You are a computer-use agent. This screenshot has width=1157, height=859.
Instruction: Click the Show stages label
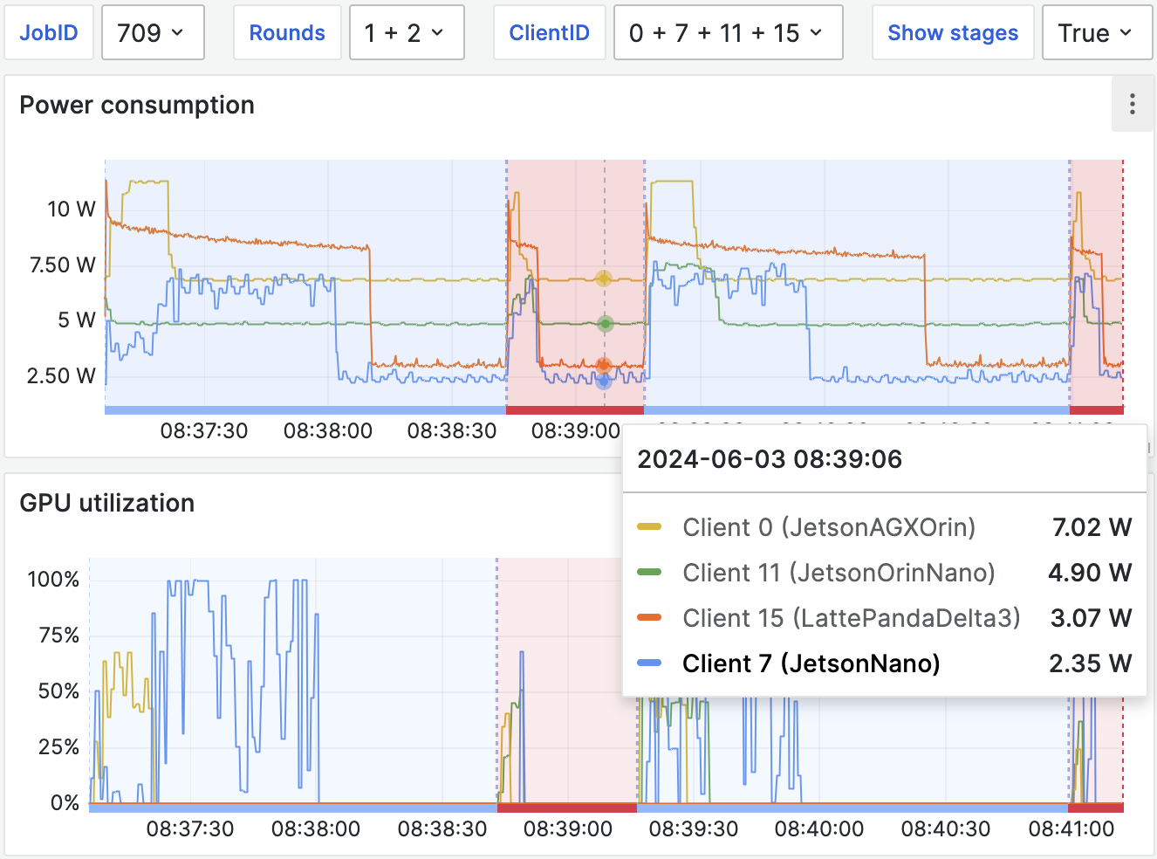pos(952,33)
